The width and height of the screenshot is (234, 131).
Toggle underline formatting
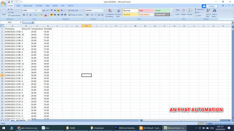pos(30,15)
